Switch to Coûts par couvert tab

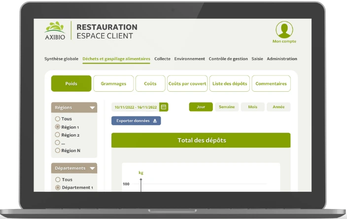pyautogui.click(x=187, y=83)
